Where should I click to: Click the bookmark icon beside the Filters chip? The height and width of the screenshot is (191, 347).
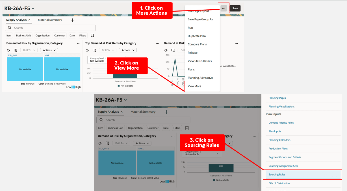click(x=92, y=35)
